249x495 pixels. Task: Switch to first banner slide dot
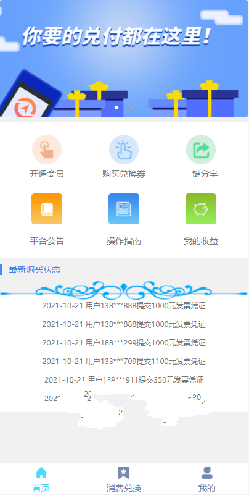[x=116, y=108]
